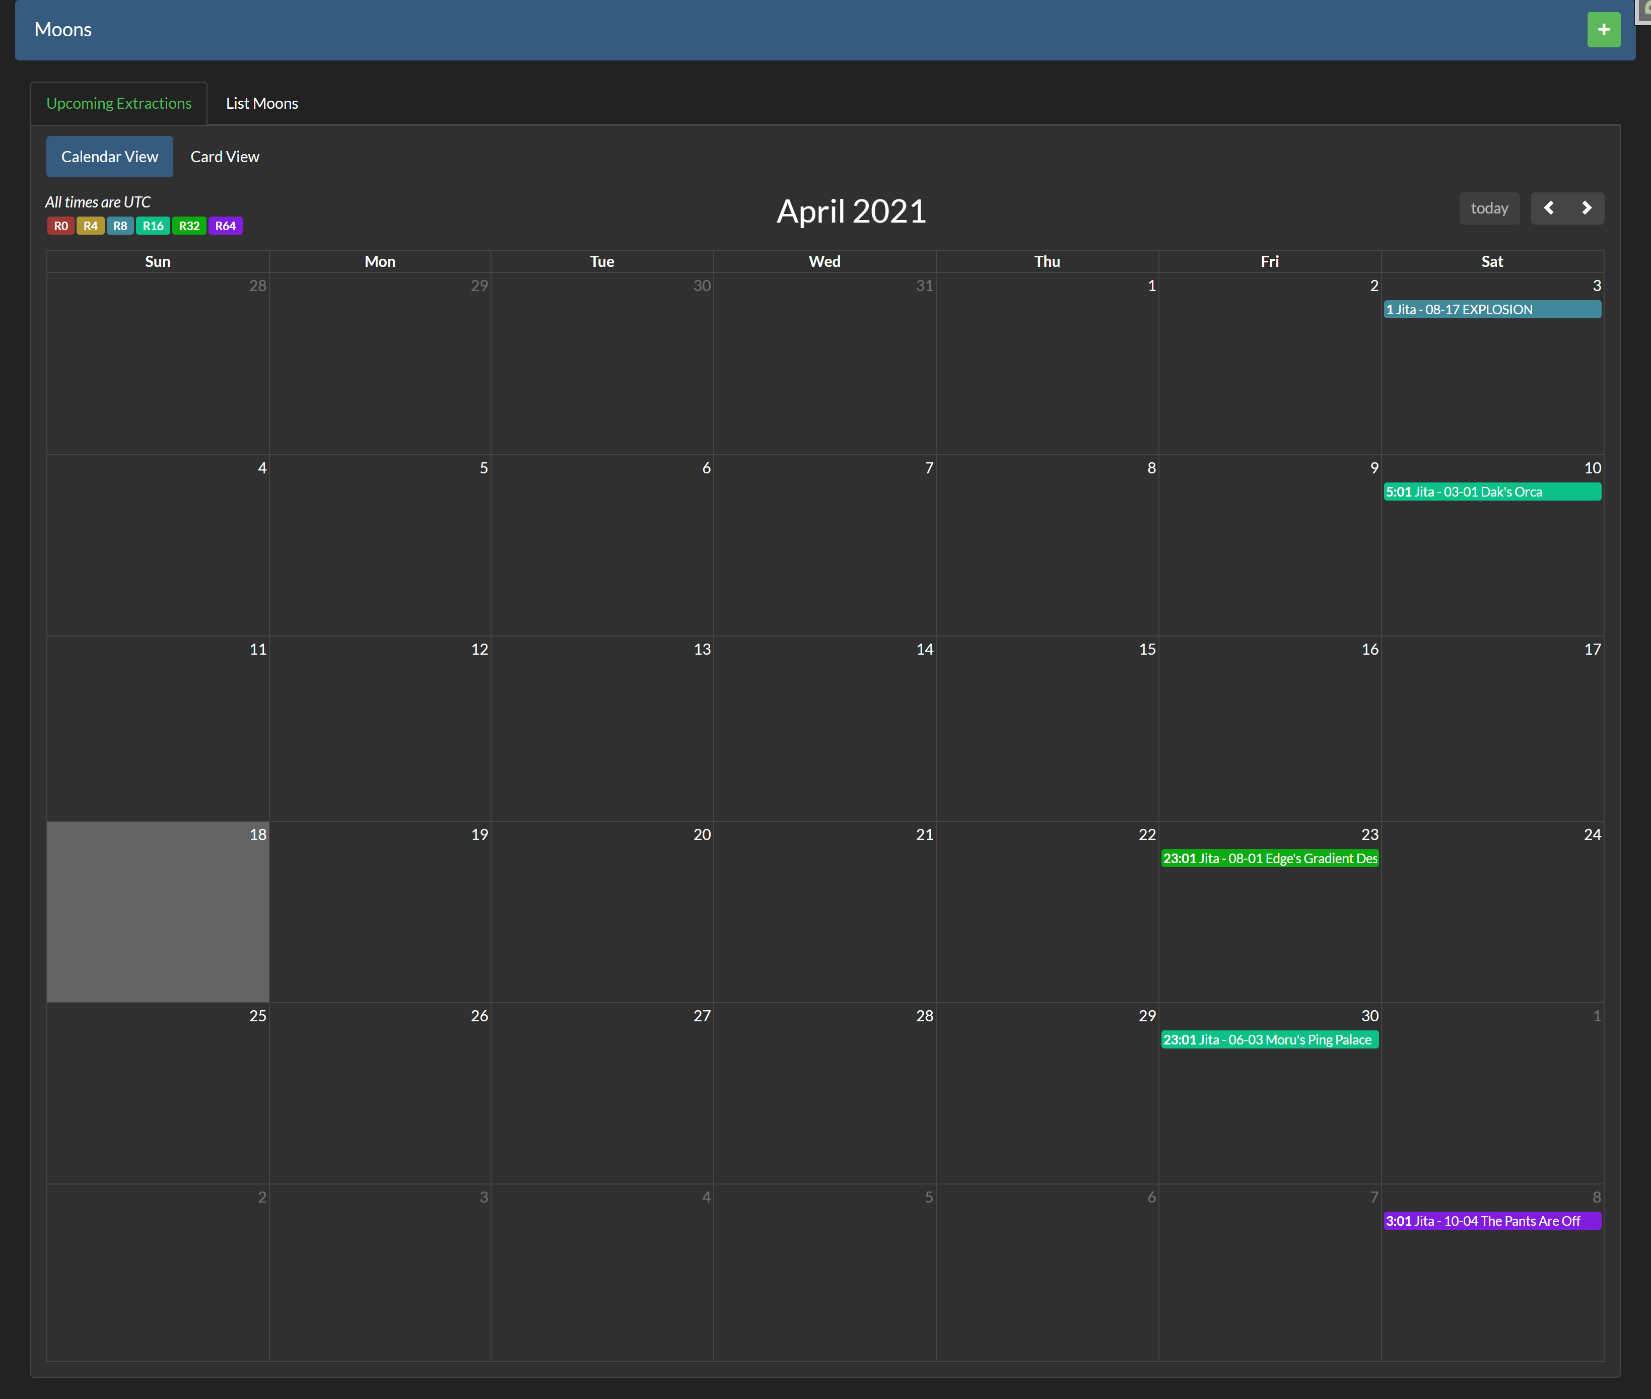Click the Thu column header

[1048, 262]
